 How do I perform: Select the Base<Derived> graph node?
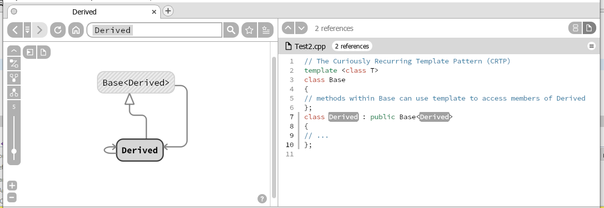(136, 82)
